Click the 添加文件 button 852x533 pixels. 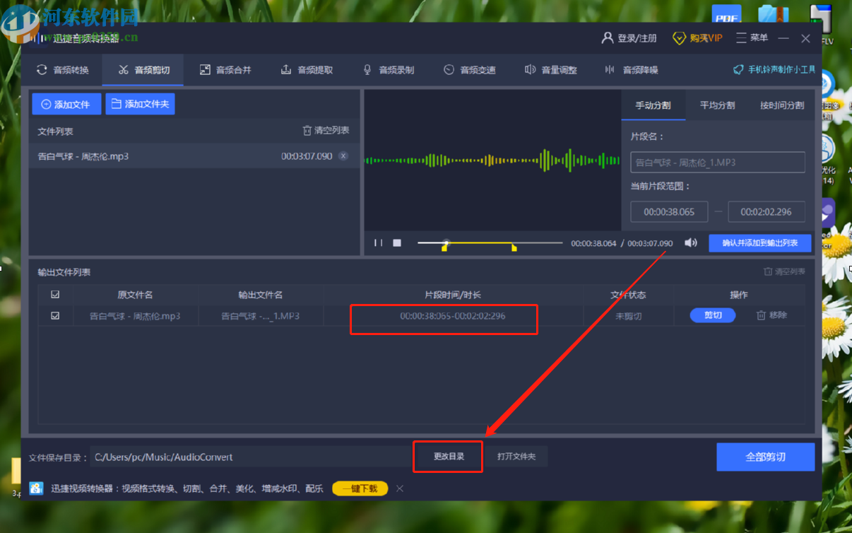point(66,104)
